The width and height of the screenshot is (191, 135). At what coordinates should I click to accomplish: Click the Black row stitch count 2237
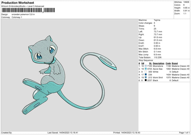click(x=150, y=81)
